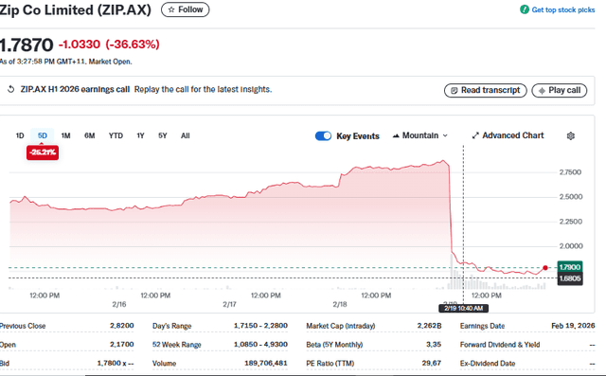Click the Earnings Date Feb 19, 2026
This screenshot has height=376, width=606.
click(x=573, y=326)
